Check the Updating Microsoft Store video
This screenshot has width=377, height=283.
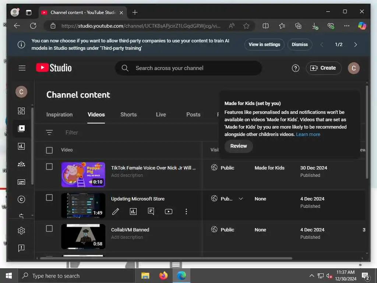tap(49, 198)
